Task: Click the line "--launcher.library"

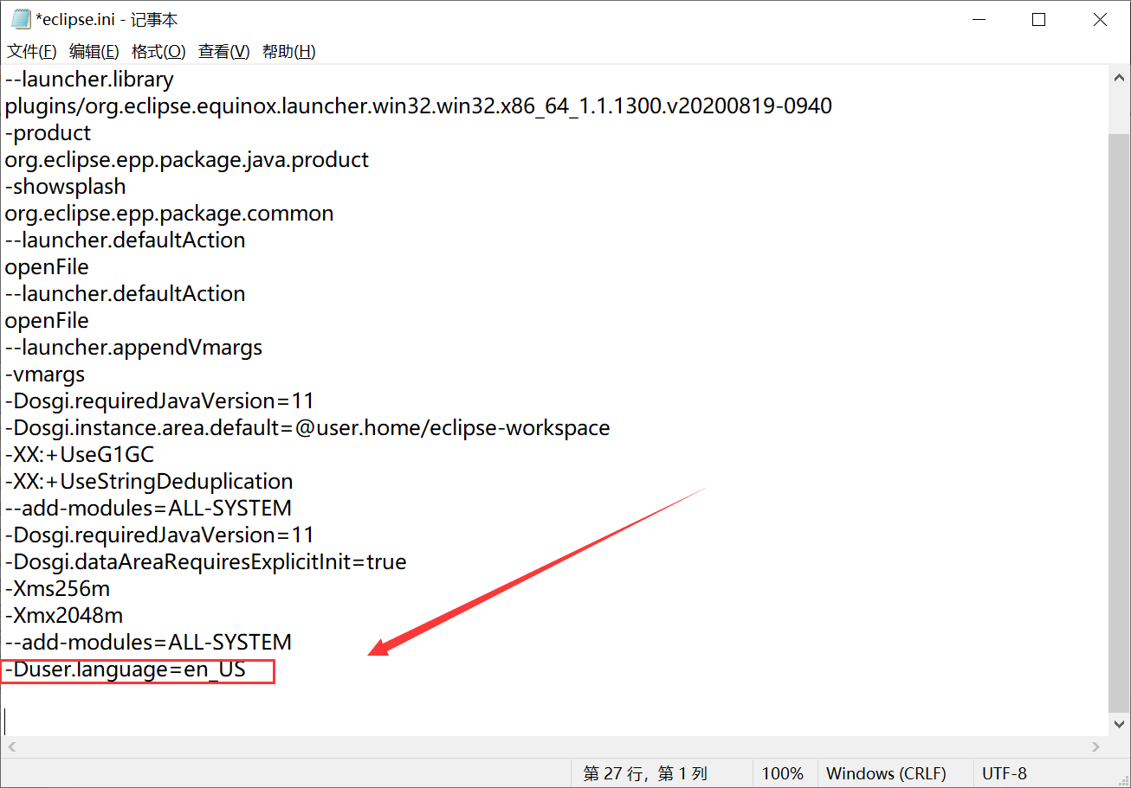Action: point(89,80)
